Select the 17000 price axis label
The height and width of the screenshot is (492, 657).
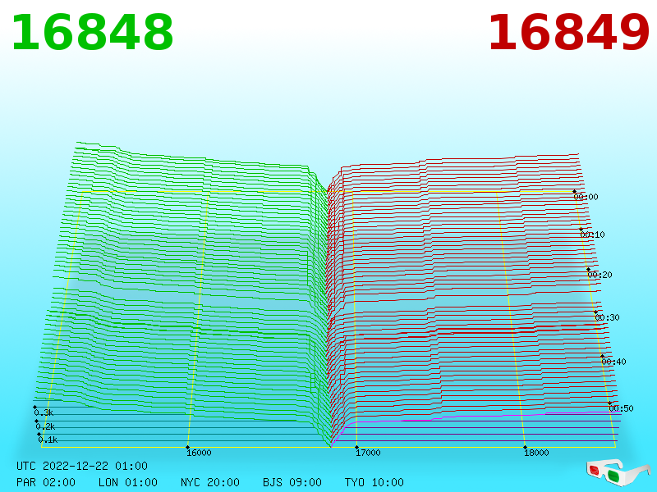point(368,453)
